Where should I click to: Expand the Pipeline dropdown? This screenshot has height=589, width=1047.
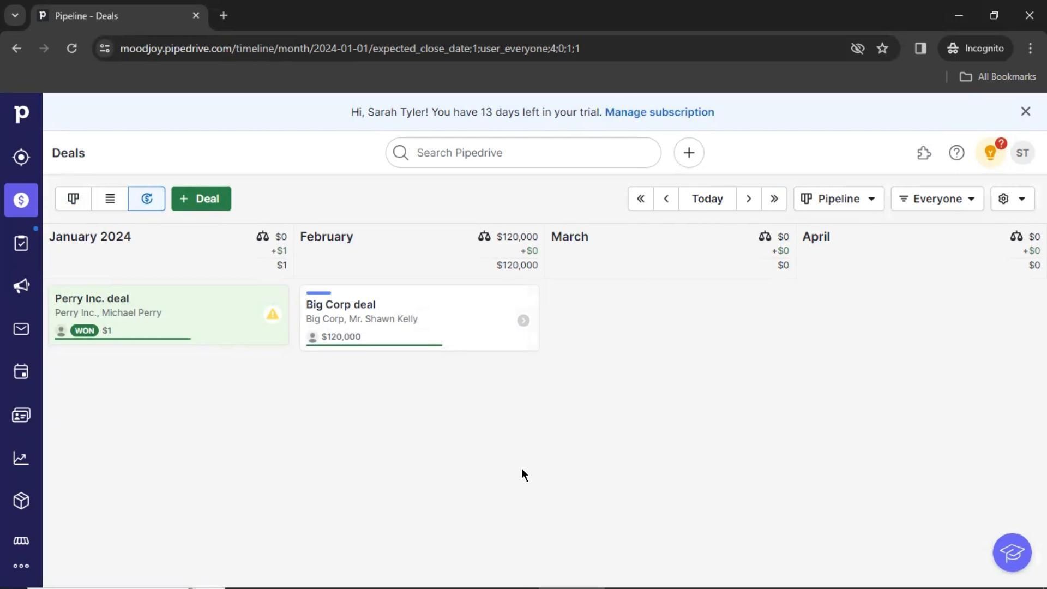838,199
